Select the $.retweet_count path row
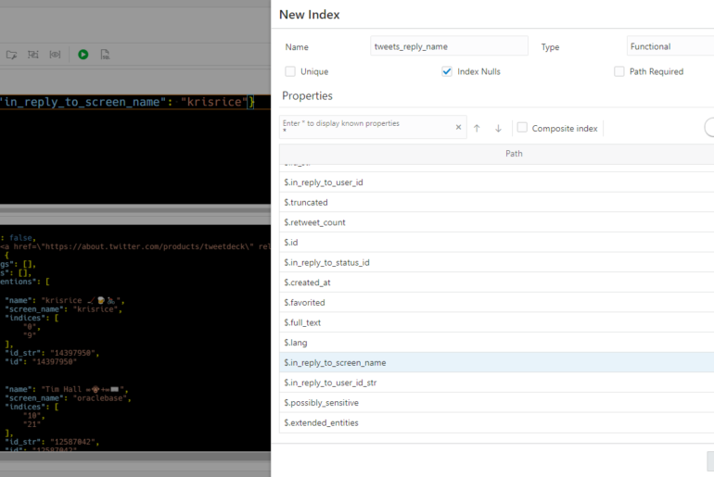The height and width of the screenshot is (477, 714). click(496, 222)
